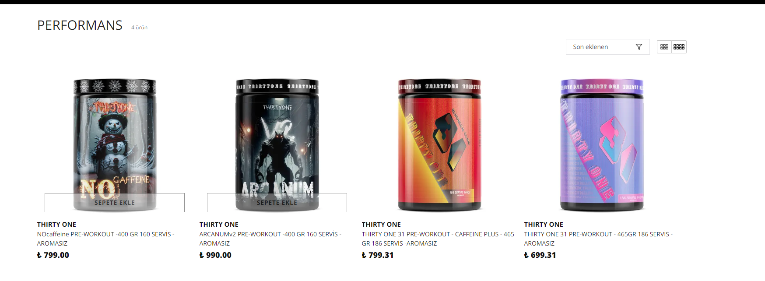
Task: Click the ₺ 990.00 price label
Action: 215,255
